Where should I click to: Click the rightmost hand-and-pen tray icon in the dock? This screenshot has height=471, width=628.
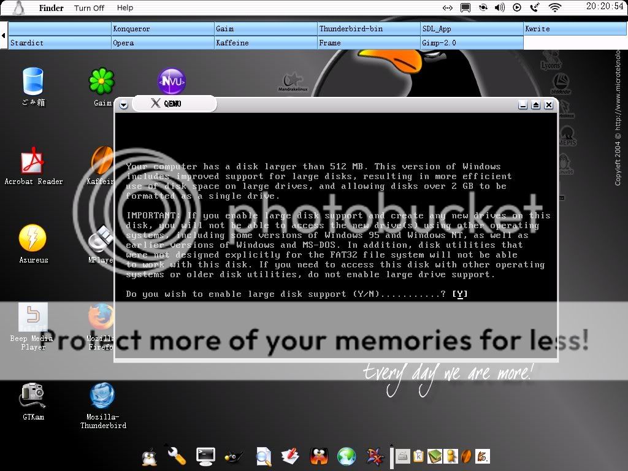coord(483,456)
